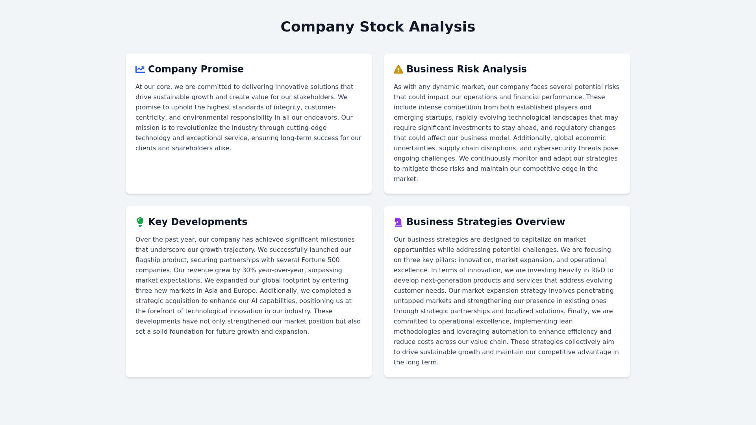Click the warning triangle icon
The width and height of the screenshot is (756, 425).
click(398, 70)
